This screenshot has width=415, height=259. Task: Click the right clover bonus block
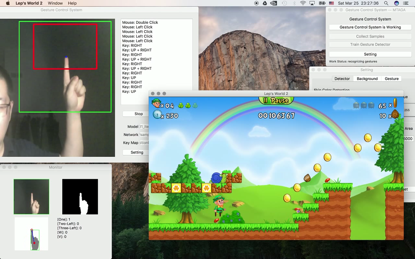point(206,188)
